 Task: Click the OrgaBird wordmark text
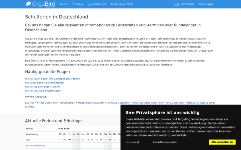44,4
